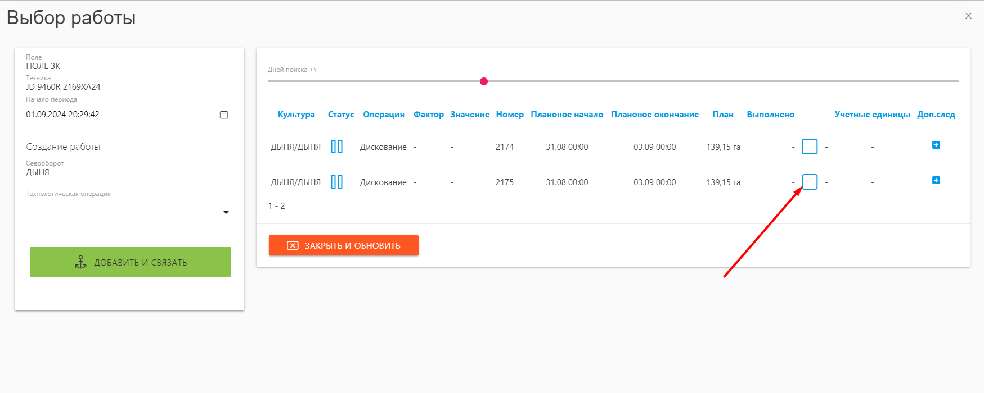Click the Добавить и связать button
This screenshot has width=984, height=393.
click(131, 262)
